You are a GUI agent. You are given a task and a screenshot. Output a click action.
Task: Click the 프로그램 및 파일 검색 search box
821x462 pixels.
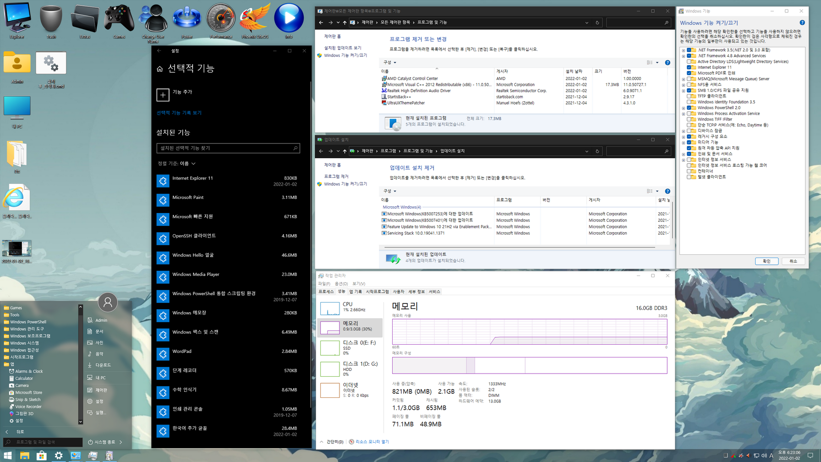point(44,442)
